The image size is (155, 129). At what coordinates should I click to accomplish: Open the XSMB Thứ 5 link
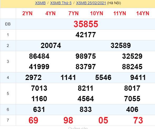[x=61, y=3]
